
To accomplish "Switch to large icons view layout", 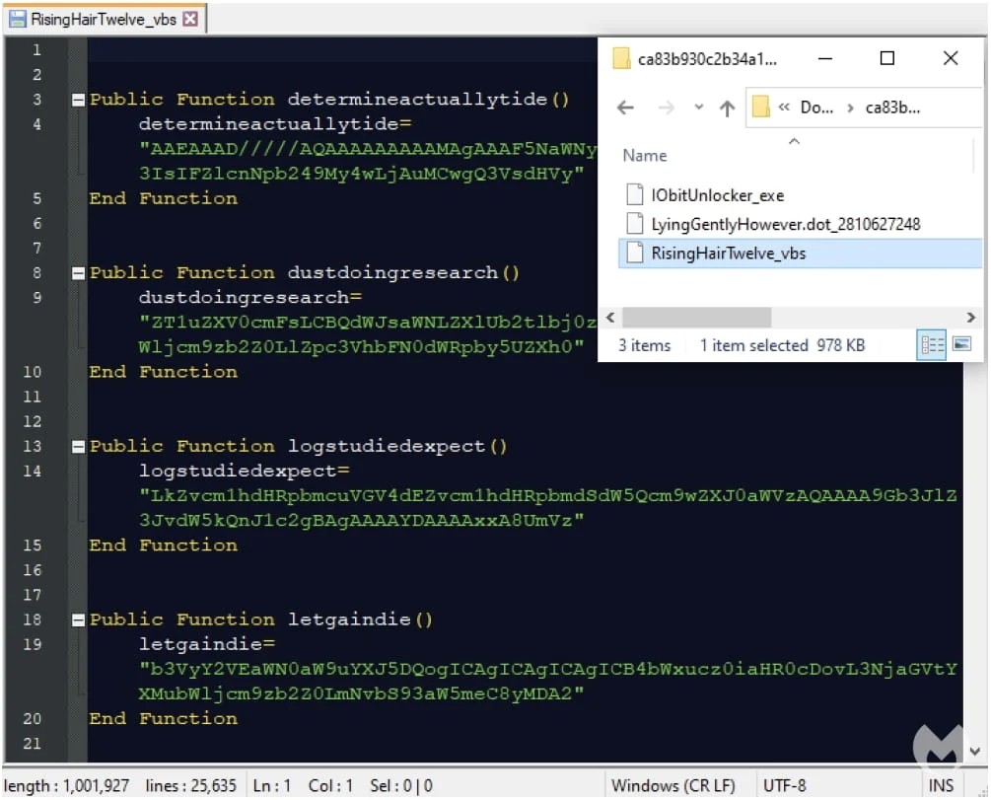I will coord(961,344).
